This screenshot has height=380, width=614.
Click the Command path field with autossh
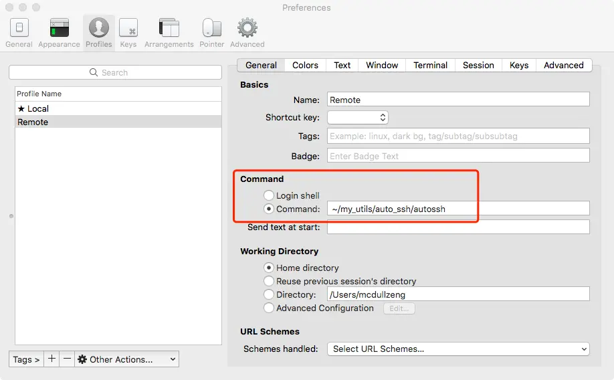tap(458, 209)
